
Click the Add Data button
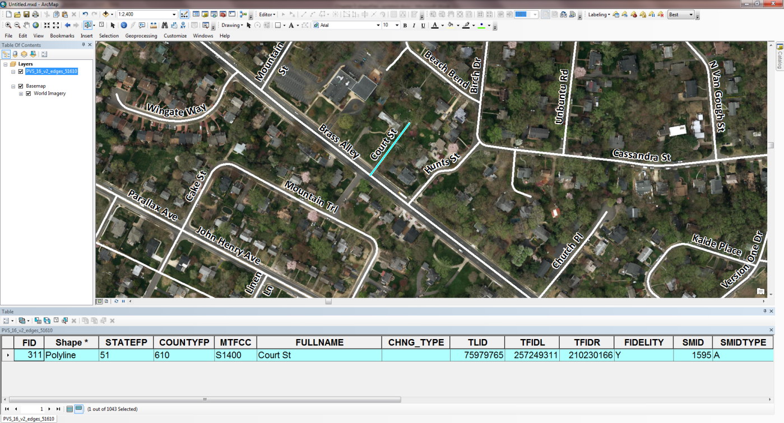click(105, 15)
